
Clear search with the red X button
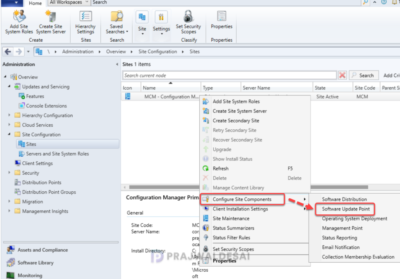342,75
